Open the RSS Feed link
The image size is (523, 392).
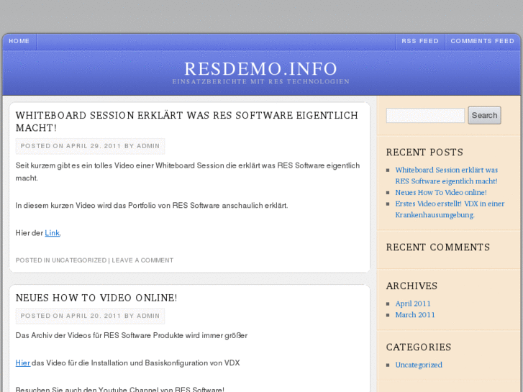tap(420, 41)
